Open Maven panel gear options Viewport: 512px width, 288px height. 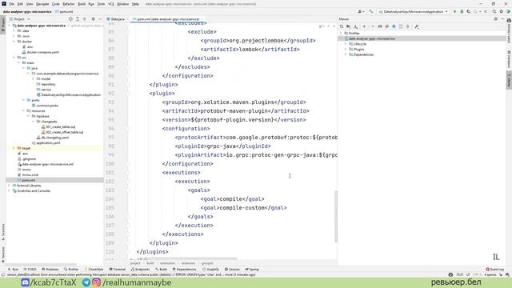496,19
